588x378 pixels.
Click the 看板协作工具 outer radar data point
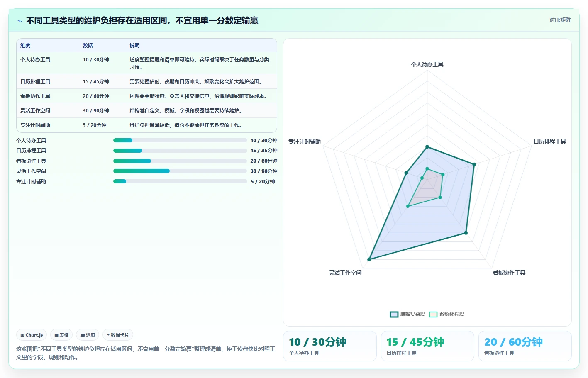[x=466, y=233]
